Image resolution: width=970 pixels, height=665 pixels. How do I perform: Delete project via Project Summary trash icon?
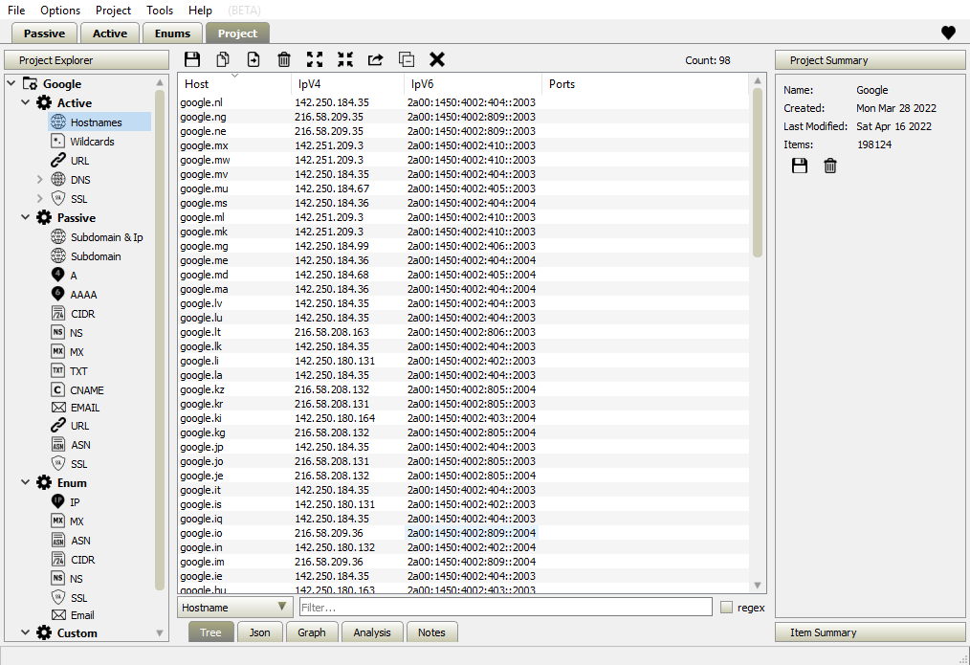coord(830,166)
